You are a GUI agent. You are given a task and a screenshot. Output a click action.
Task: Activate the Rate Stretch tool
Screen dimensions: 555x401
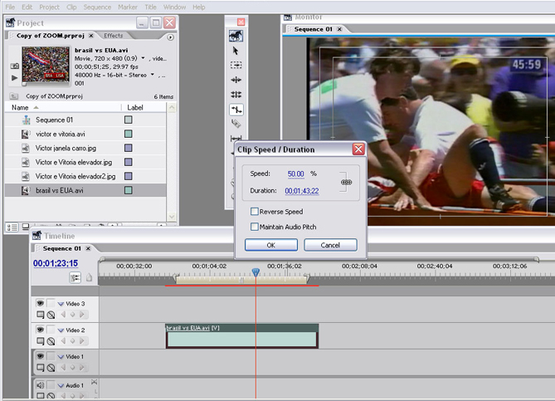pos(236,110)
